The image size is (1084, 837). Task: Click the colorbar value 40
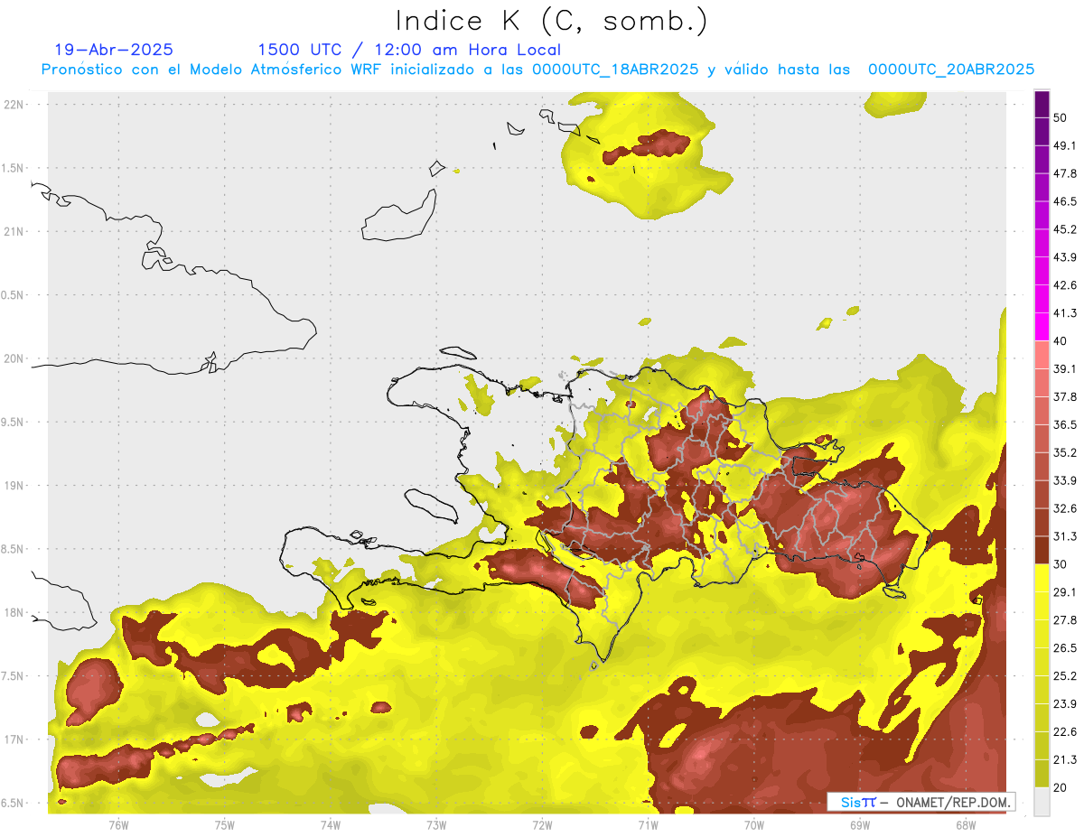click(x=1061, y=340)
